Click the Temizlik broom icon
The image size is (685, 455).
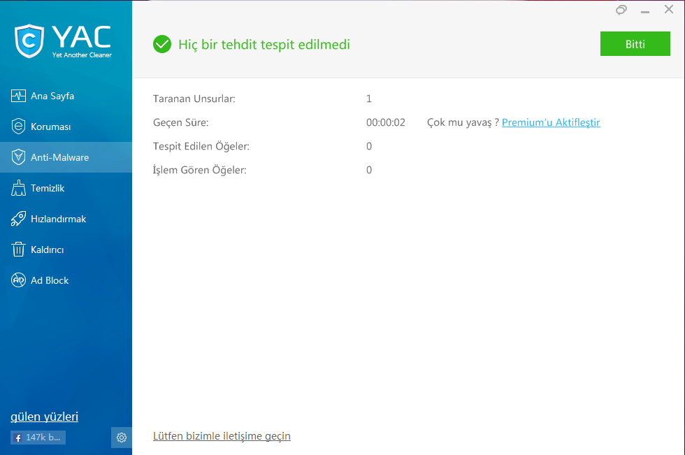coord(18,188)
